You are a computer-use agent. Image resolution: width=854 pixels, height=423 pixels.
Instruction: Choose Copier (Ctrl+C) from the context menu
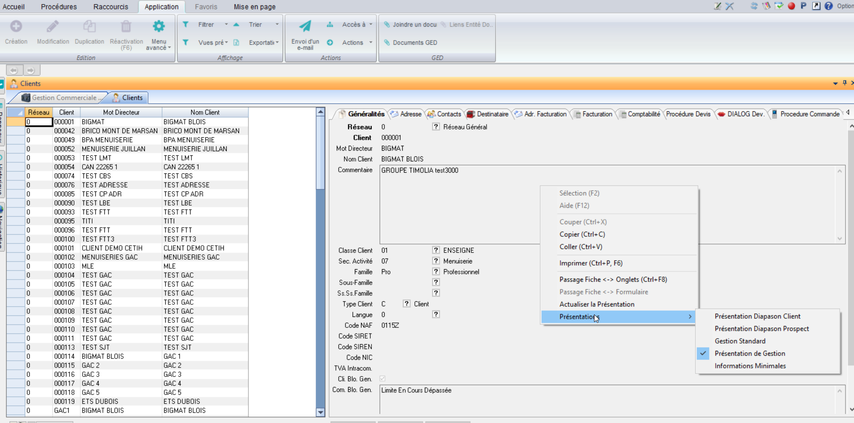point(582,234)
